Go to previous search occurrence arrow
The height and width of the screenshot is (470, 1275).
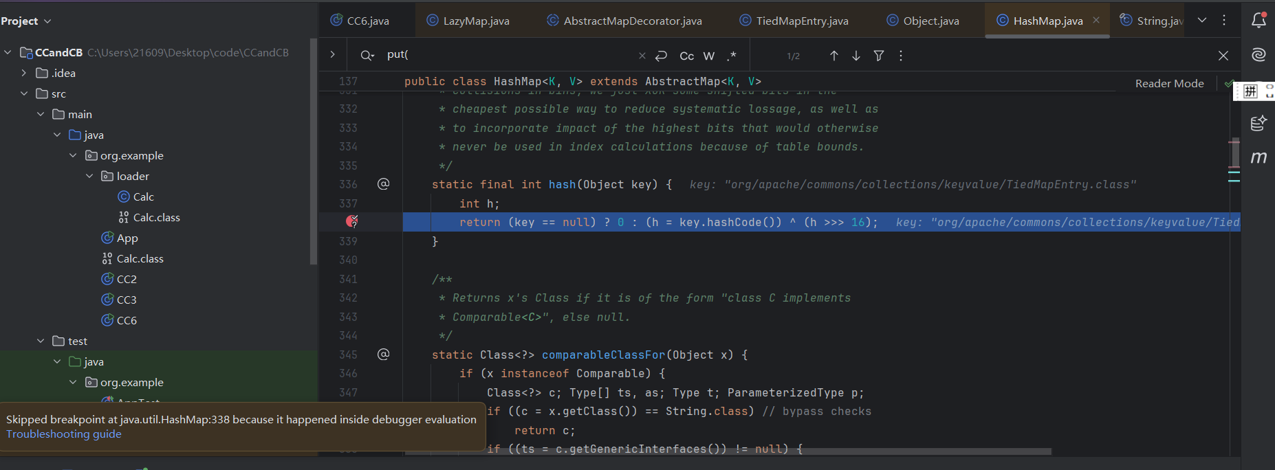coord(833,56)
